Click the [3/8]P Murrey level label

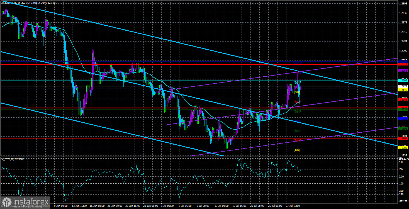(x=298, y=131)
